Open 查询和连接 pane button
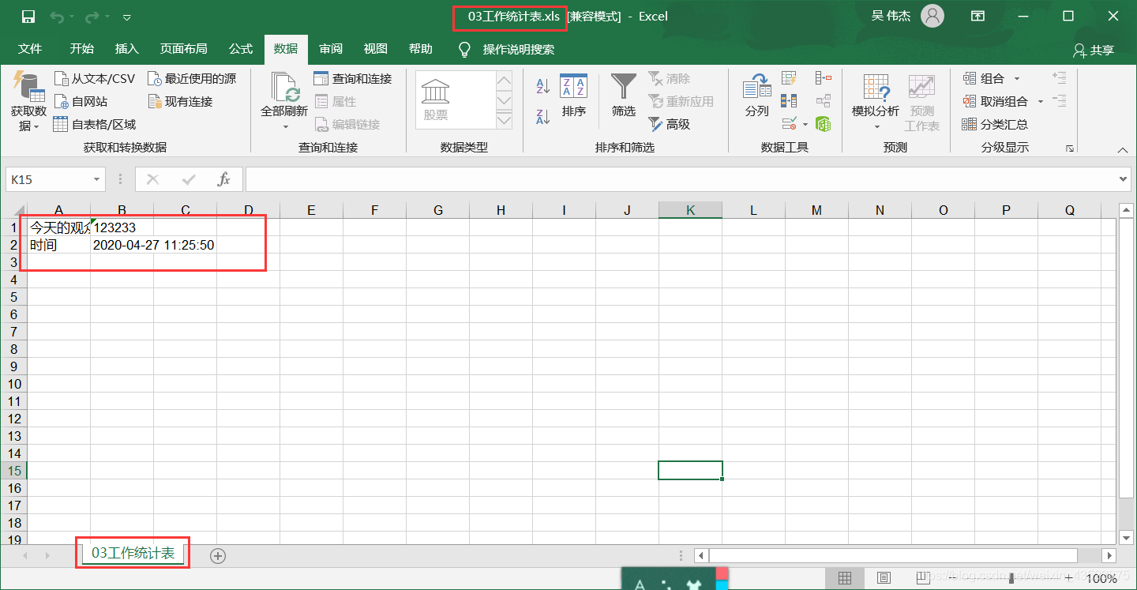The width and height of the screenshot is (1137, 590). [x=353, y=78]
